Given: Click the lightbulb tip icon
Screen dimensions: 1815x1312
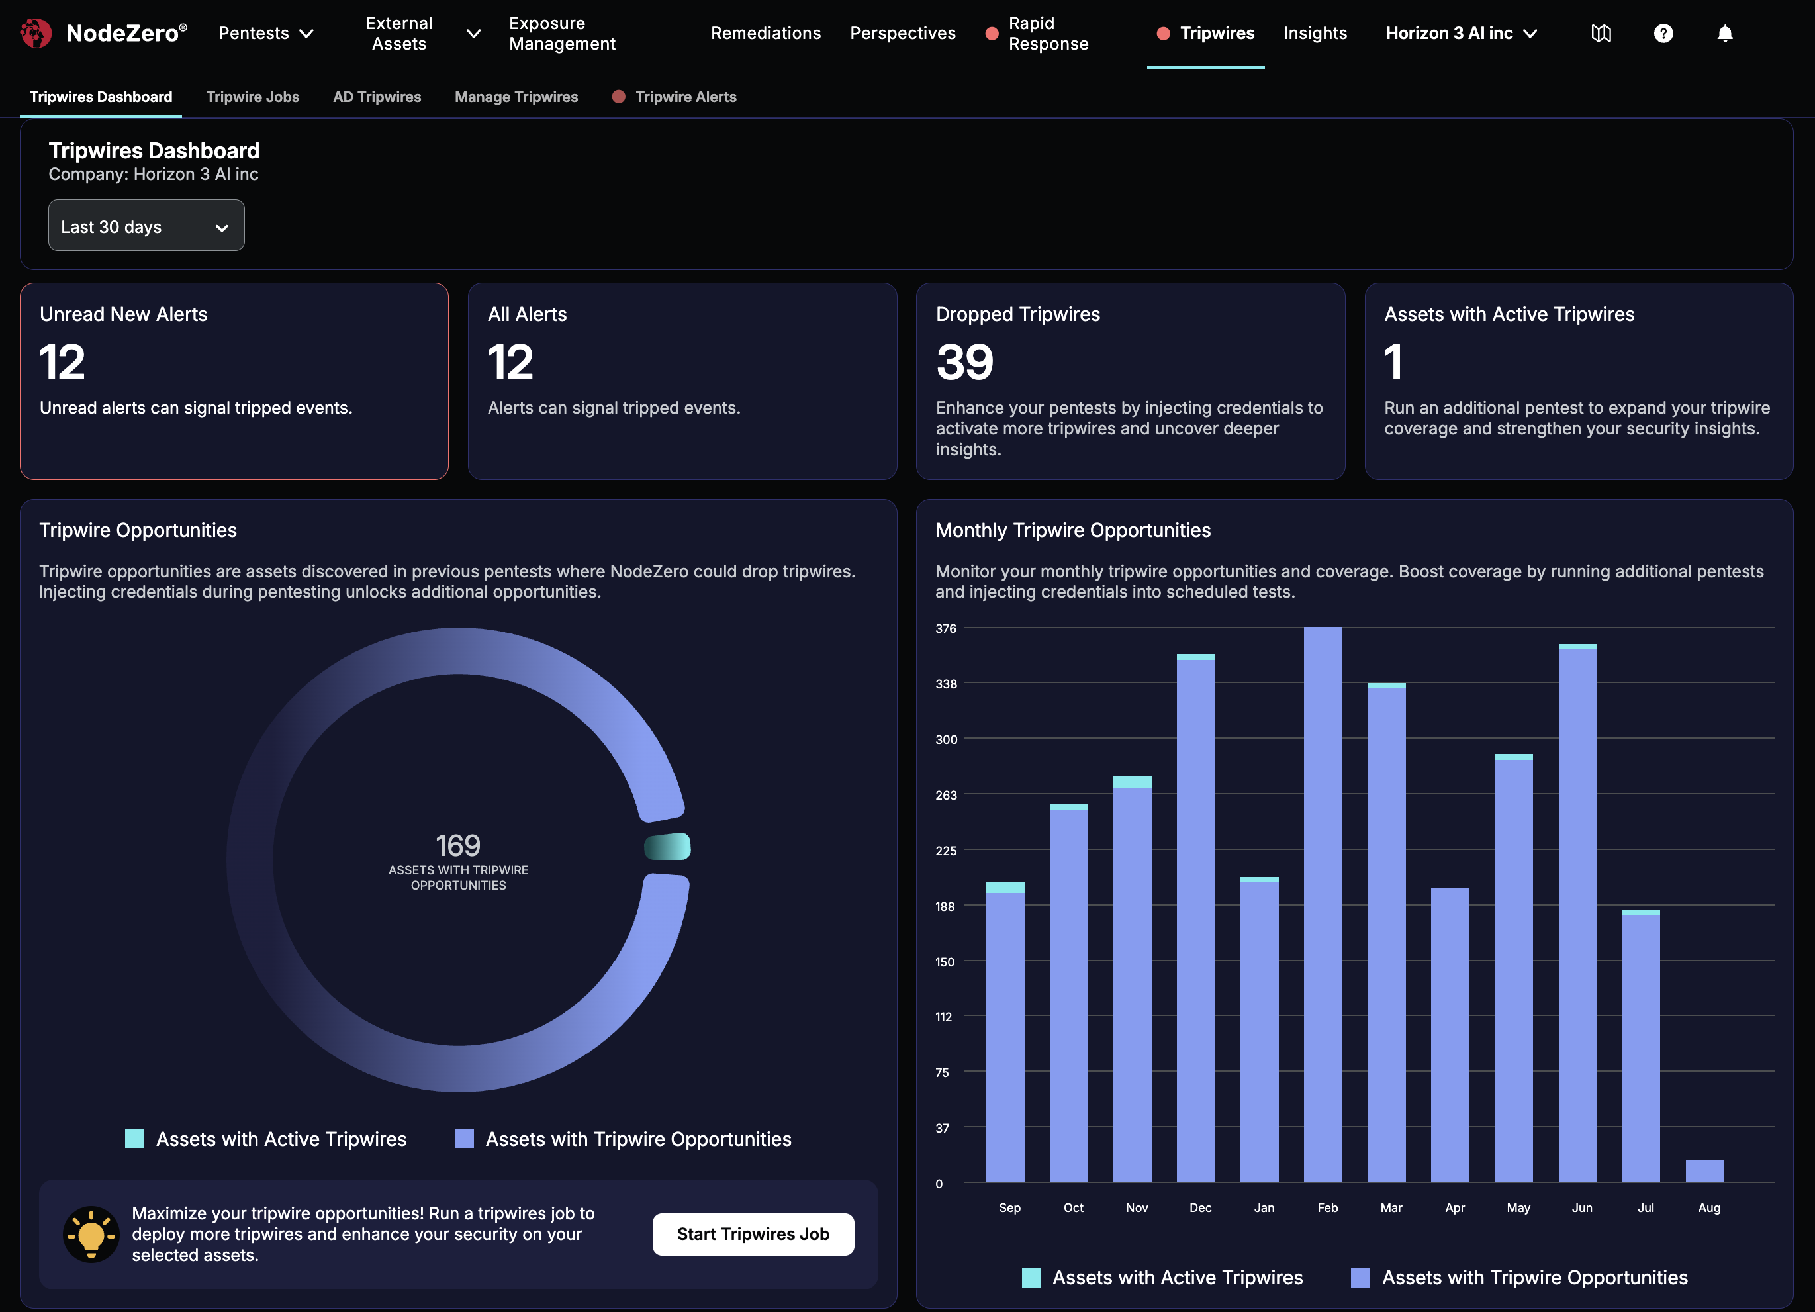Looking at the screenshot, I should (91, 1233).
